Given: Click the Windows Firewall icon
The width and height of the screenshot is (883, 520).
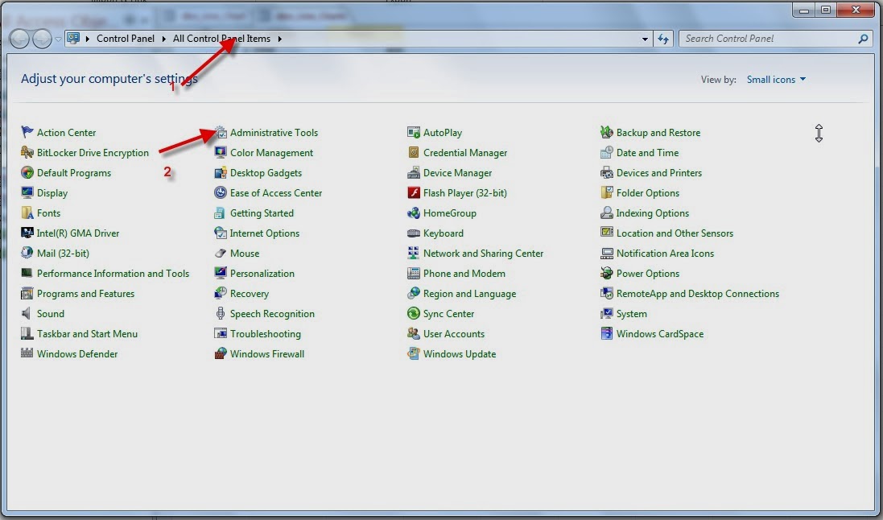Looking at the screenshot, I should (x=221, y=354).
